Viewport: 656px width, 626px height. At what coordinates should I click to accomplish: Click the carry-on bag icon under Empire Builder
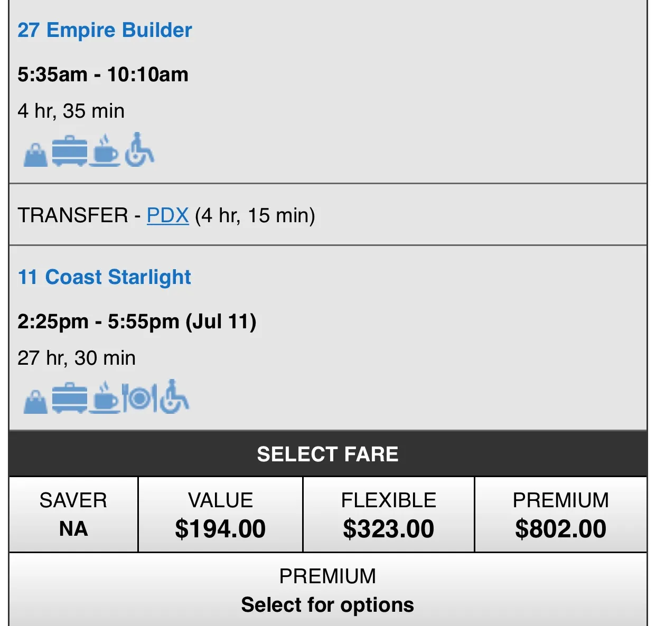point(35,155)
